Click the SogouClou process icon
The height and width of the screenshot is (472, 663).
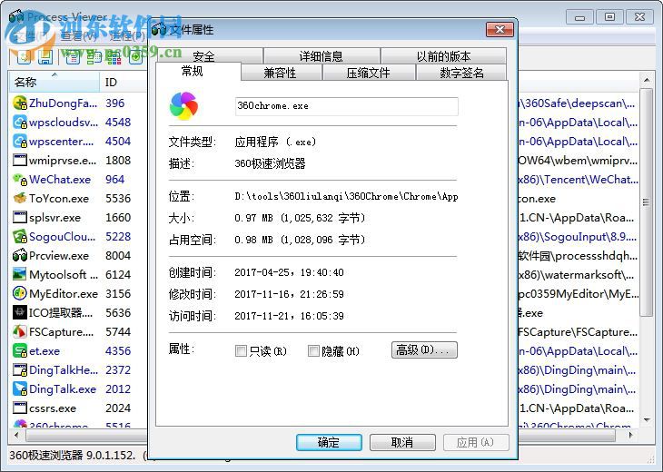click(19, 236)
